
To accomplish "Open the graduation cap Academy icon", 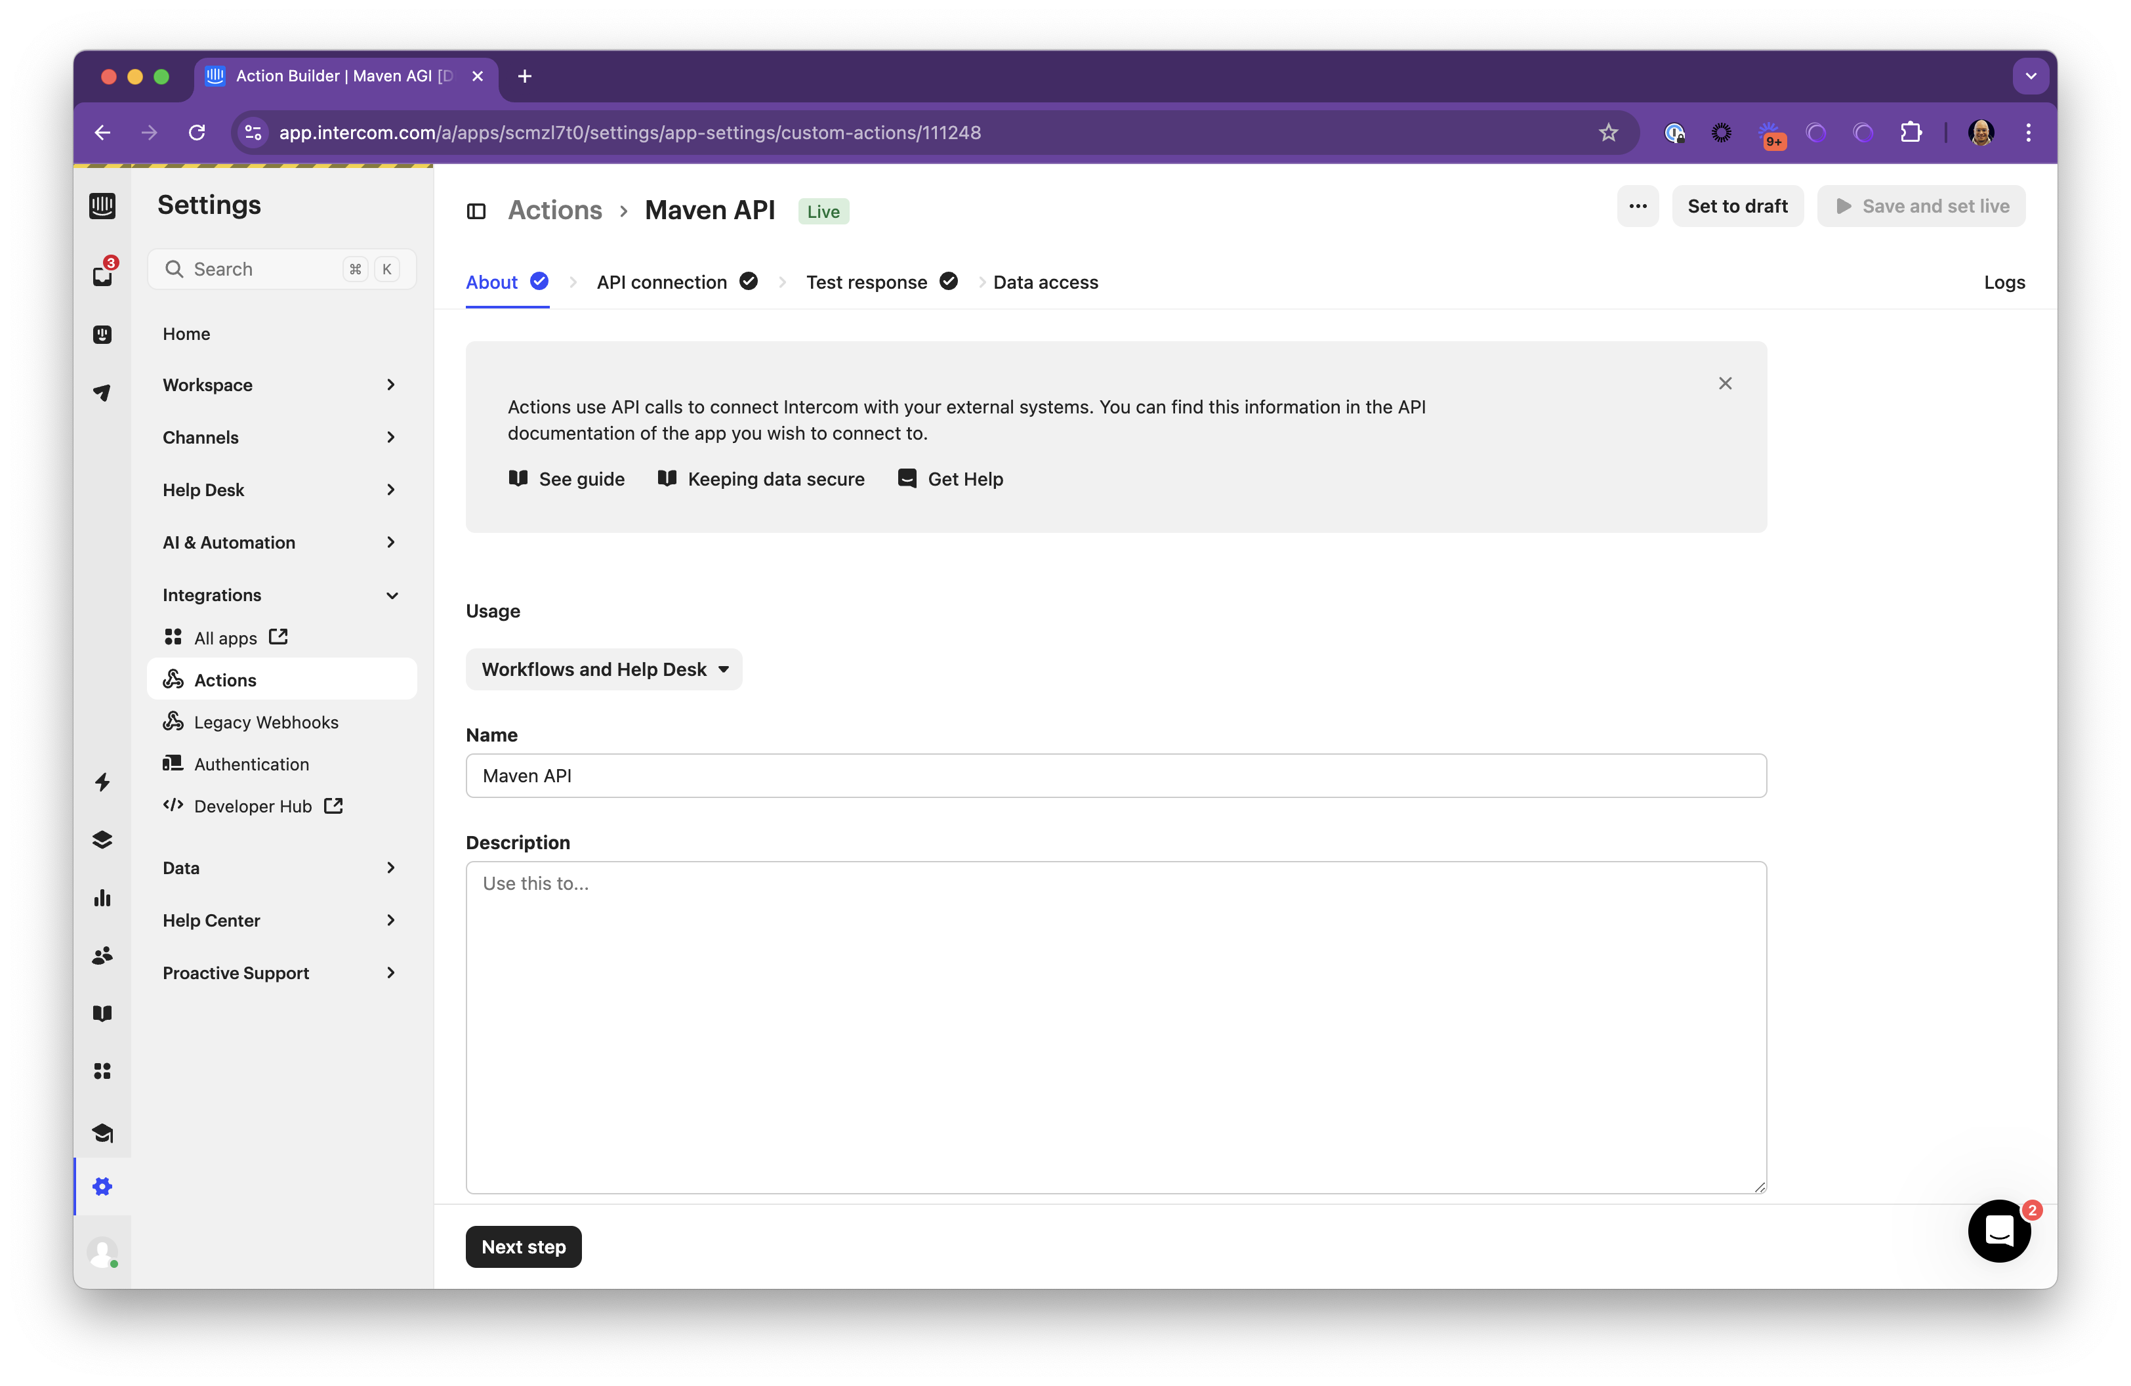I will tap(103, 1133).
